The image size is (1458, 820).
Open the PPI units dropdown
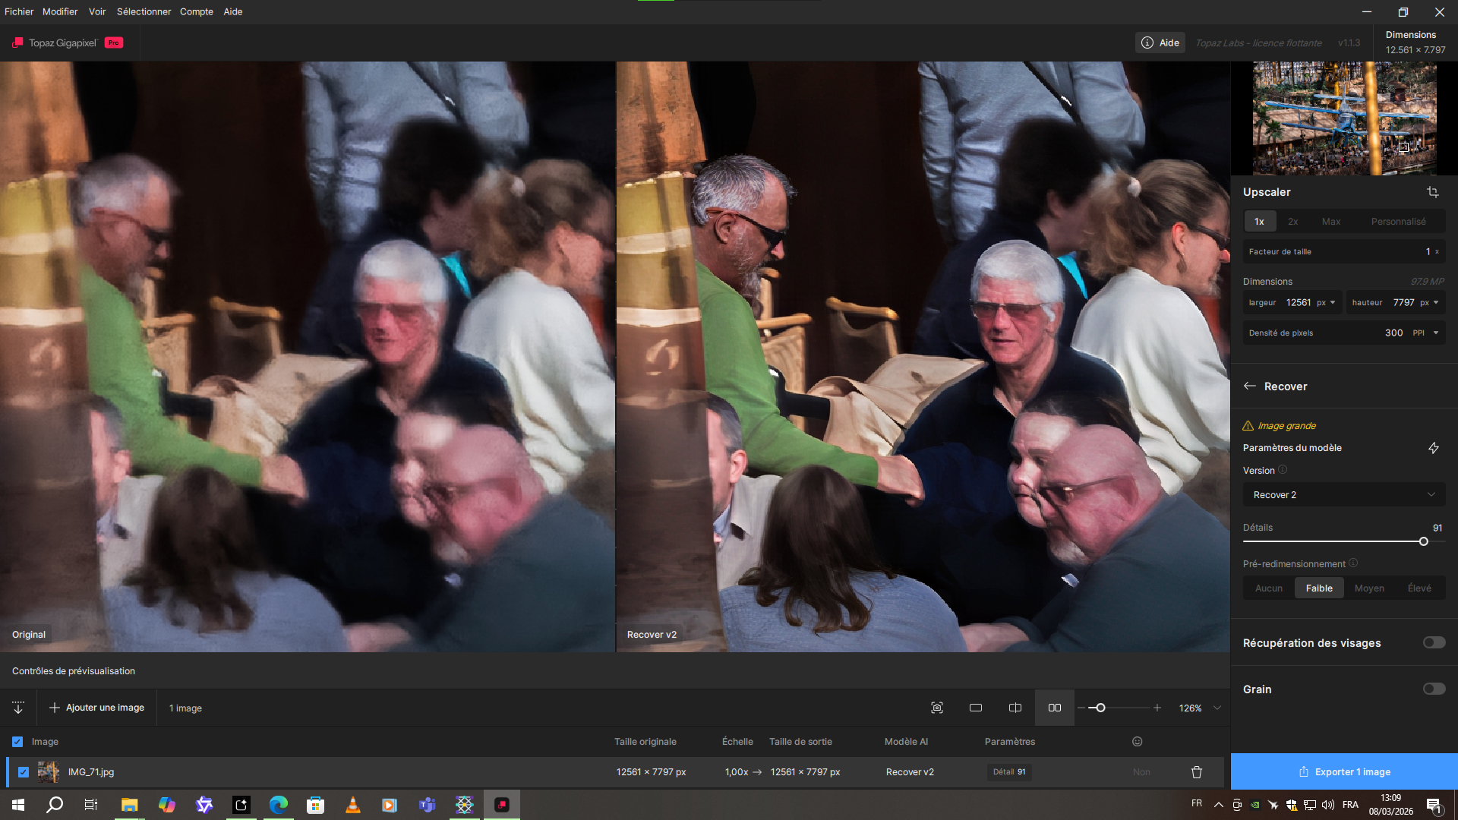1435,333
